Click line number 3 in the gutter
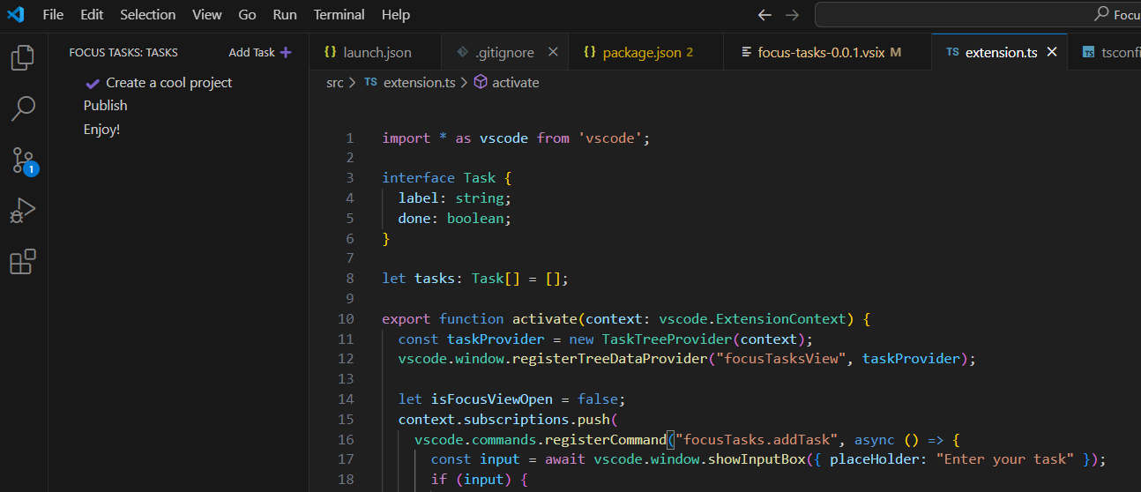The width and height of the screenshot is (1141, 492). [x=349, y=177]
